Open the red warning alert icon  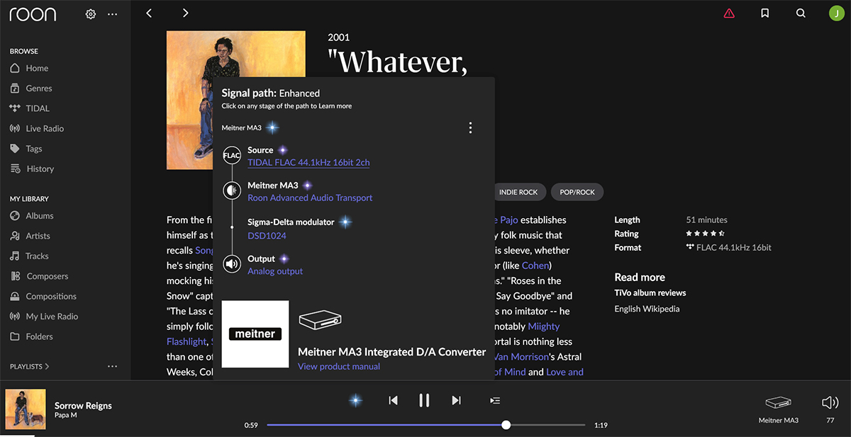point(729,13)
